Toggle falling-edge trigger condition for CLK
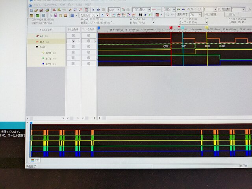Screen dimensions: 252x189 (x=73, y=41)
